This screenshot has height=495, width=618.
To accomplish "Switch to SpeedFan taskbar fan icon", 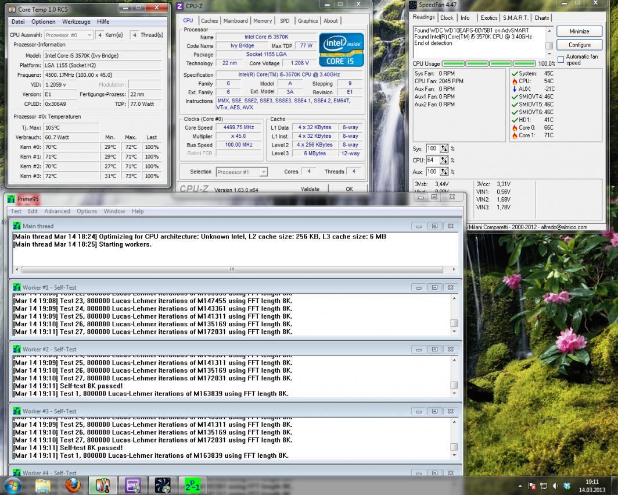I will [163, 486].
